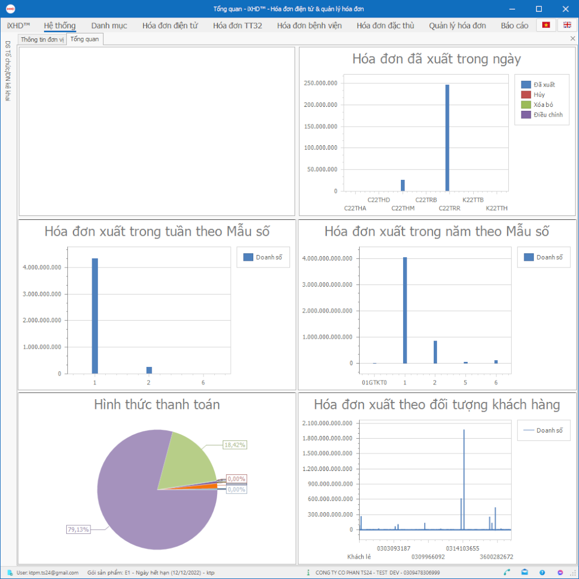
Task: Open the Danh mục menu
Action: (109, 25)
